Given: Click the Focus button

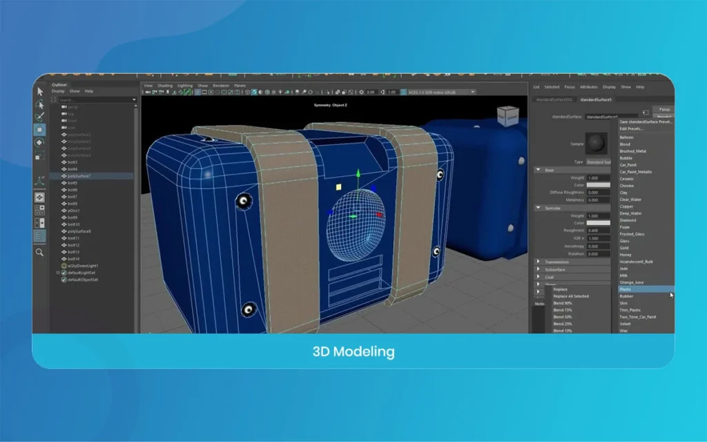Looking at the screenshot, I should tap(664, 109).
